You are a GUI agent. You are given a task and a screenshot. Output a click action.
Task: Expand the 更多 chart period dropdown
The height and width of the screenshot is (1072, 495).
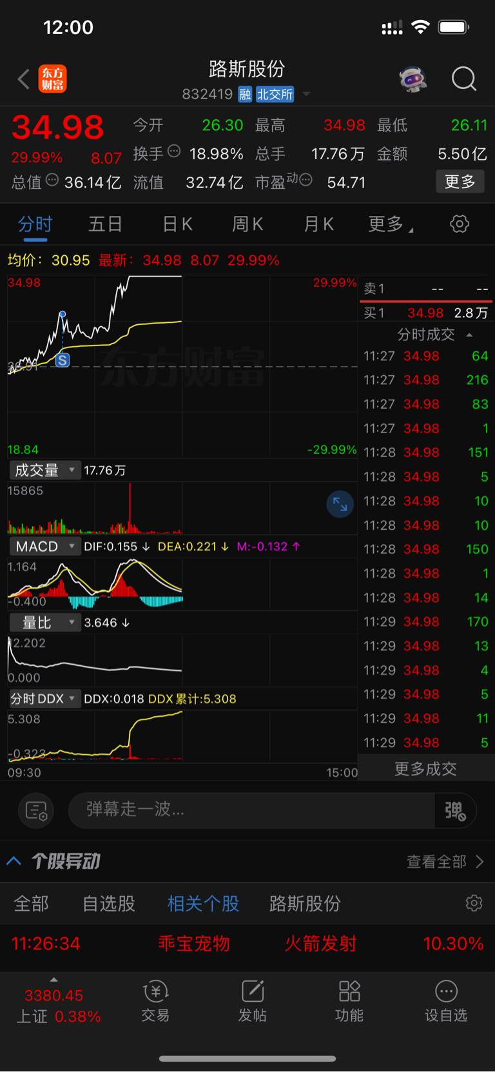coord(391,224)
